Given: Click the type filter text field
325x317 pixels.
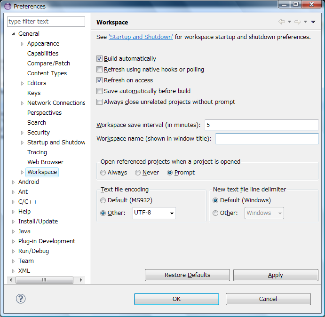Looking at the screenshot, I should 46,22.
